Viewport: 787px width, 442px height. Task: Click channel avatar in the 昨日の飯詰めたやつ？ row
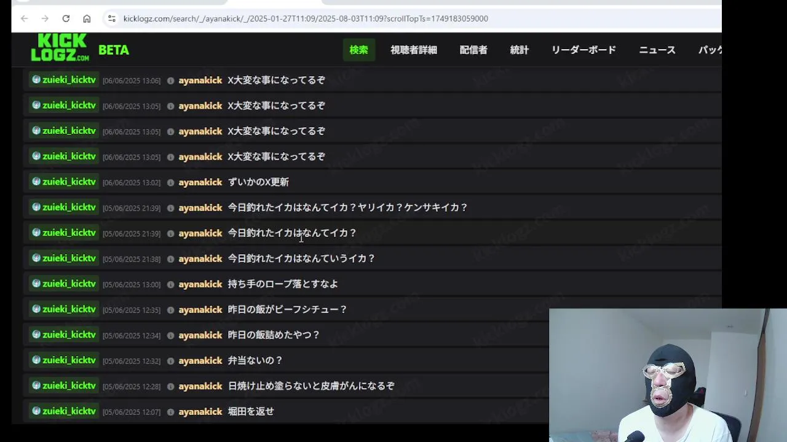[36, 335]
